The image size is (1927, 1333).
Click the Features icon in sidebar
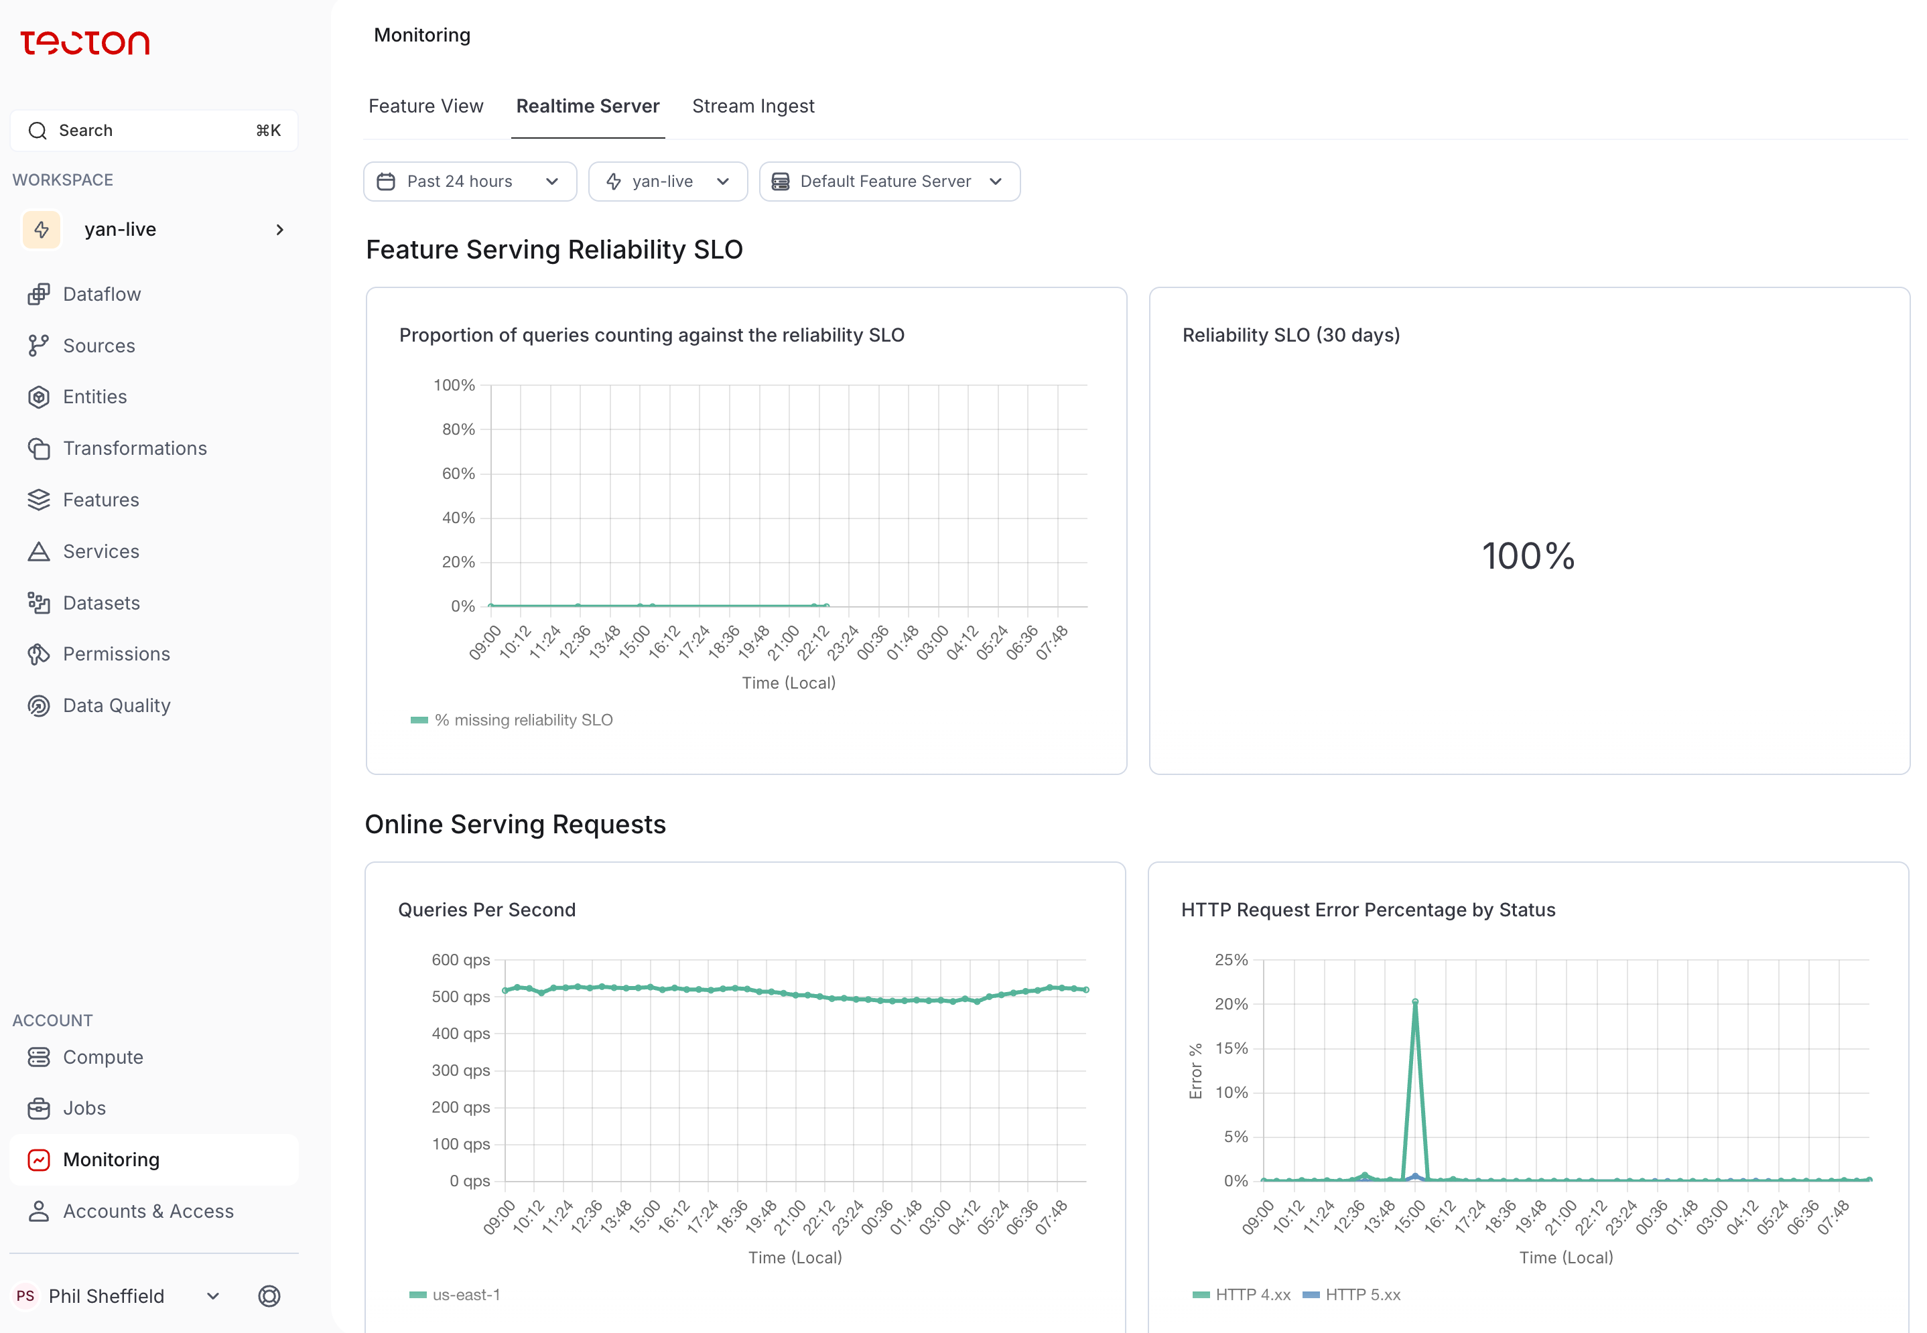coord(40,499)
